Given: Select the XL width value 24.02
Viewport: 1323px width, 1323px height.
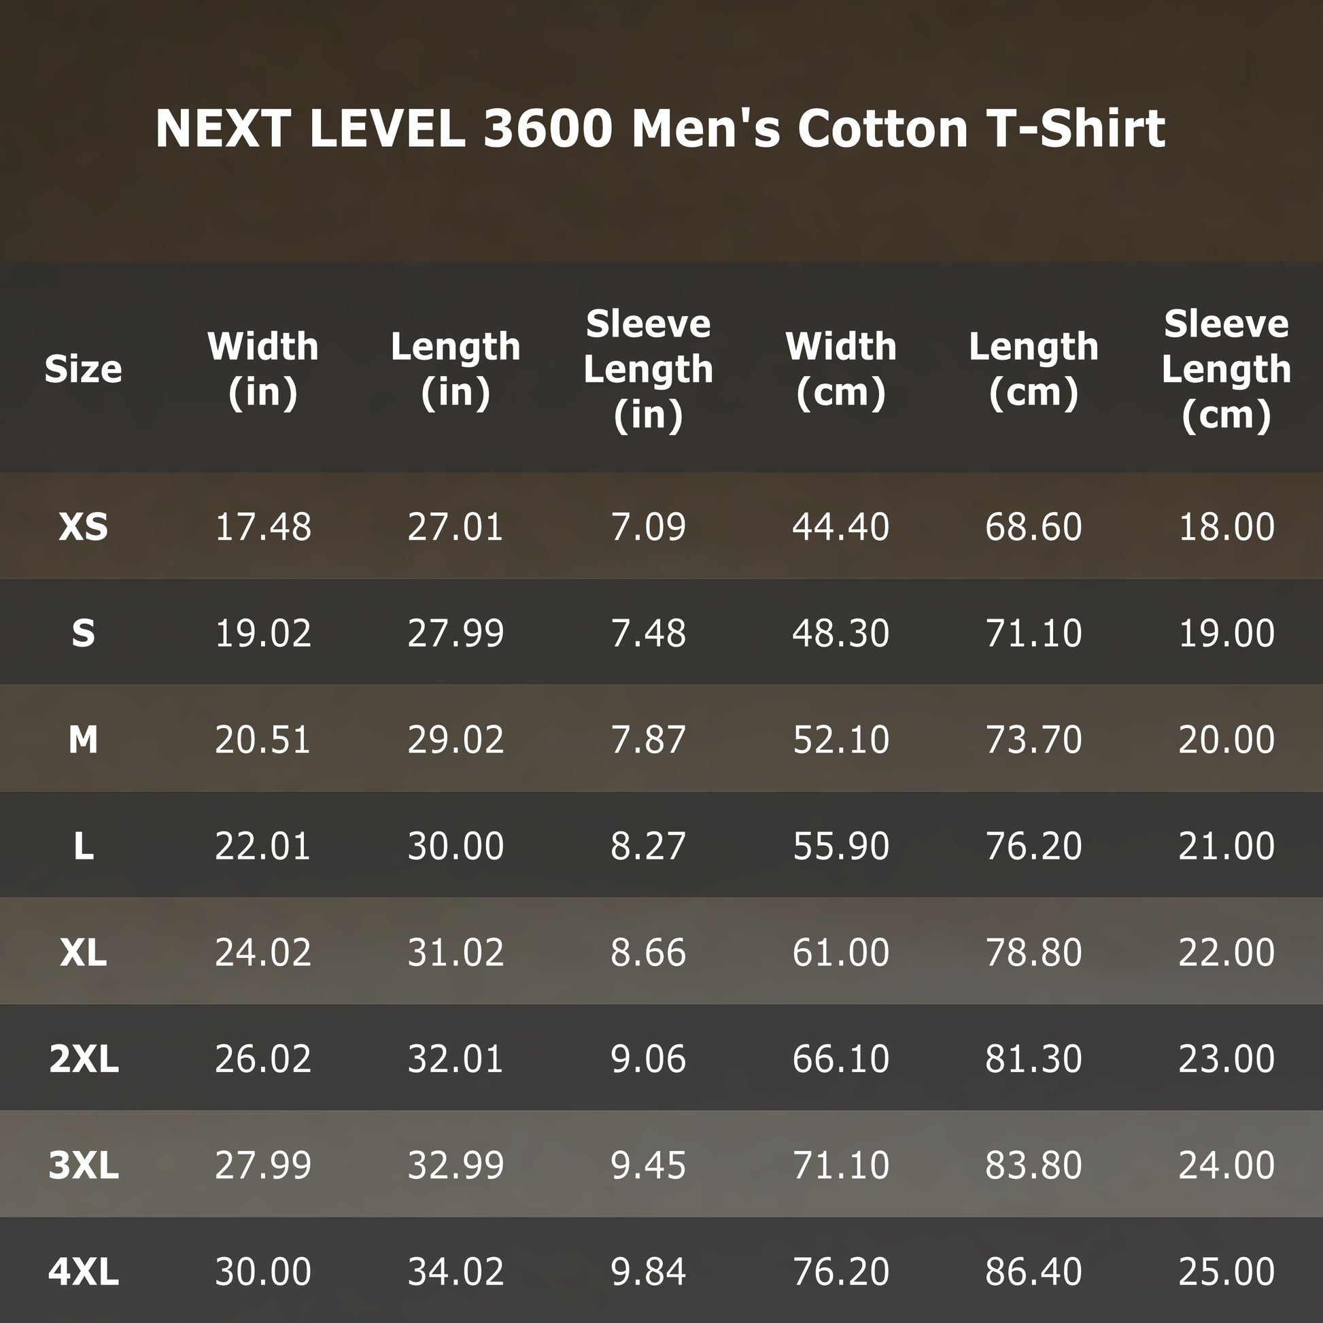Looking at the screenshot, I should coord(263,952).
